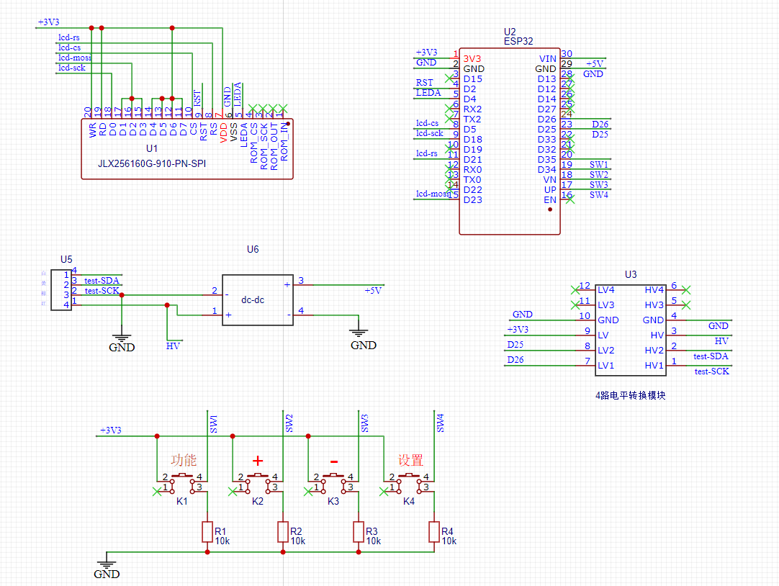Click vertical SW1 net label above K1
779x586 pixels.
tap(214, 424)
